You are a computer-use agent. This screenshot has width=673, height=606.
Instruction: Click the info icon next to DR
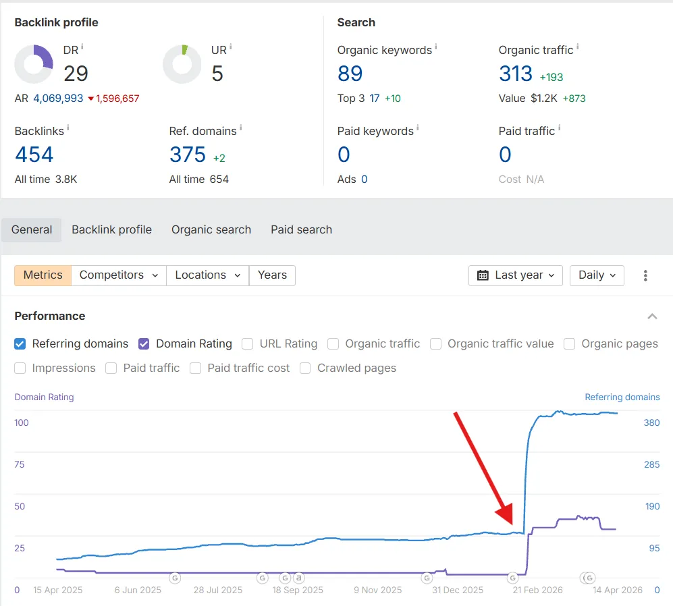[82, 47]
